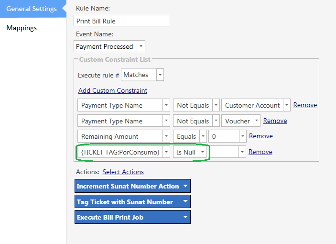Image resolution: width=336 pixels, height=244 pixels.
Task: Open the Voucher value dropdown arrow
Action: [257, 121]
